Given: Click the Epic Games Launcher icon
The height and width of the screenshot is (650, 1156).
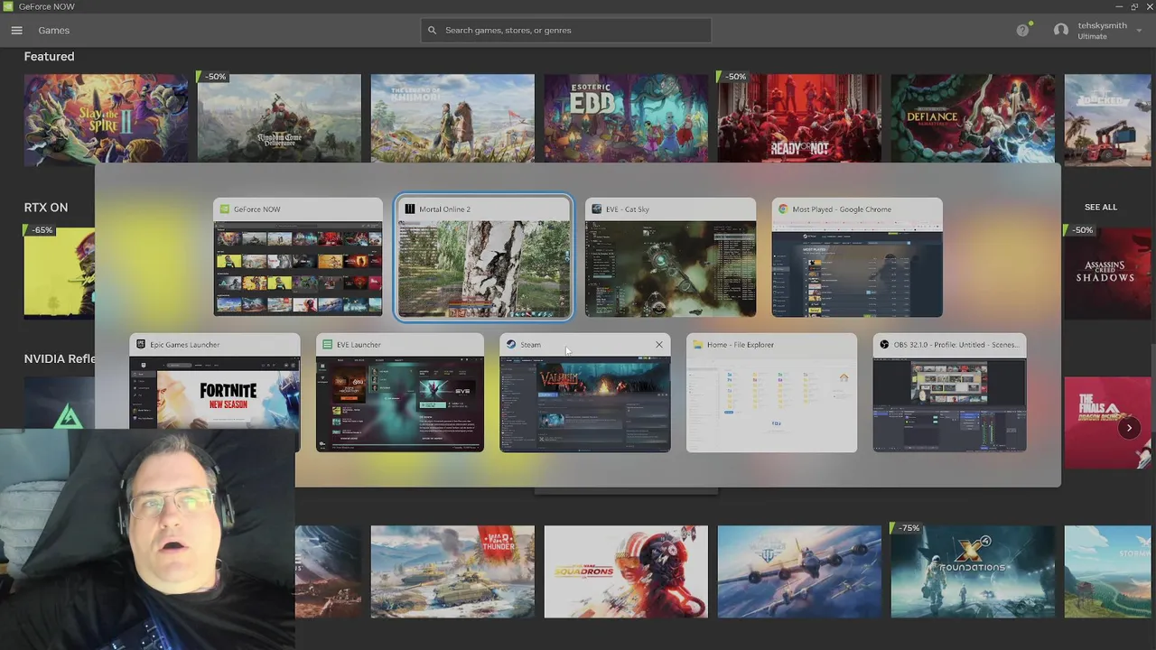Looking at the screenshot, I should coord(140,344).
